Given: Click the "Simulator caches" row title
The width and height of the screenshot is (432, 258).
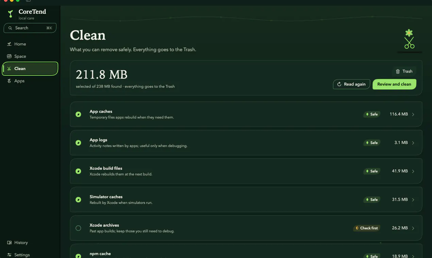Looking at the screenshot, I should (106, 197).
